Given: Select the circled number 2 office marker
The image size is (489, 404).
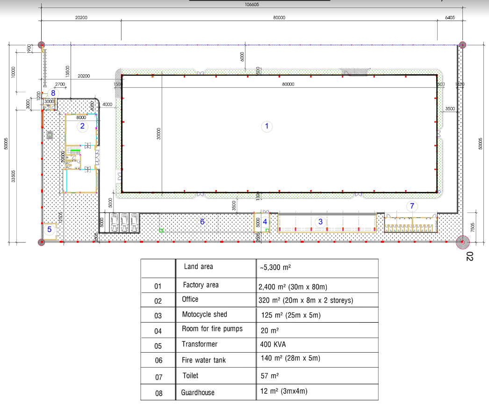Looking at the screenshot, I should [x=82, y=126].
